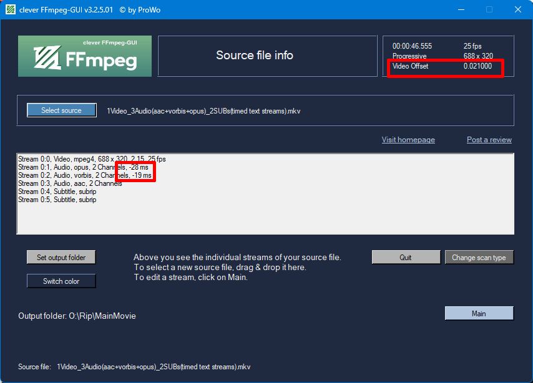Click the FFmpeg logo banner
Image resolution: width=533 pixels, height=383 pixels.
point(85,56)
